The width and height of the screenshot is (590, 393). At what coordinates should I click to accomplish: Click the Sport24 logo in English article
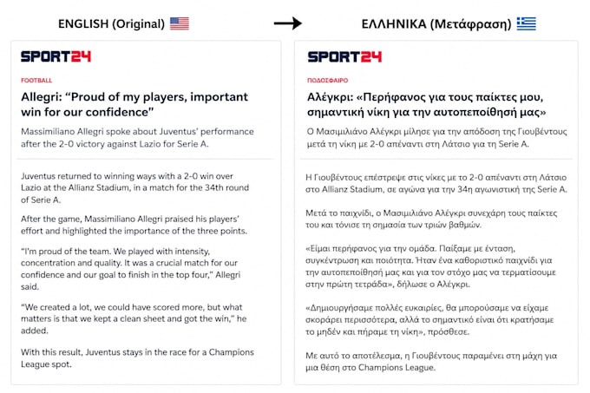(56, 56)
